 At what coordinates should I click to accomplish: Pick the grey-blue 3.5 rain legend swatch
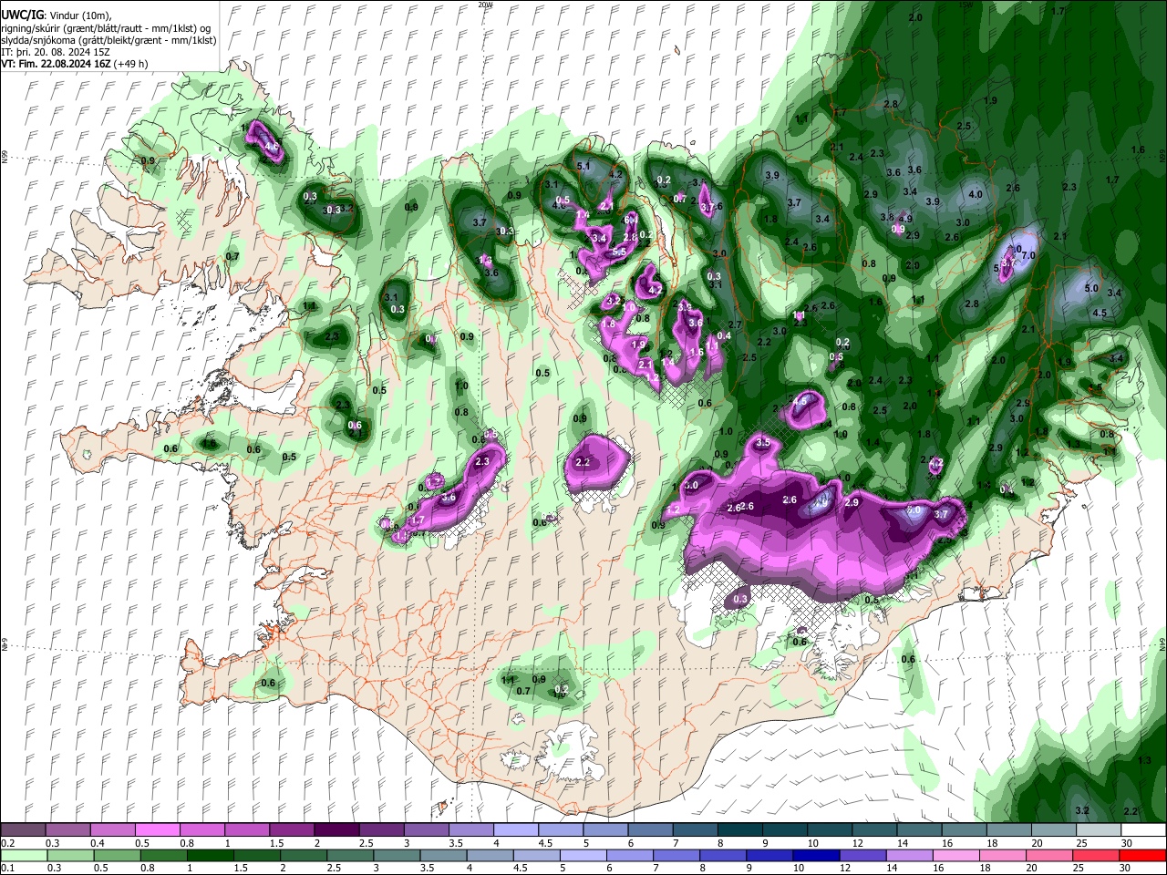(444, 855)
